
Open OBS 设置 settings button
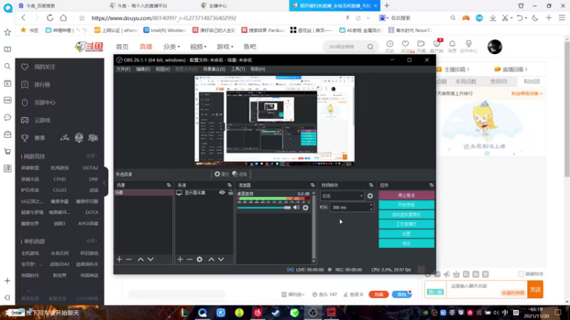pyautogui.click(x=406, y=234)
